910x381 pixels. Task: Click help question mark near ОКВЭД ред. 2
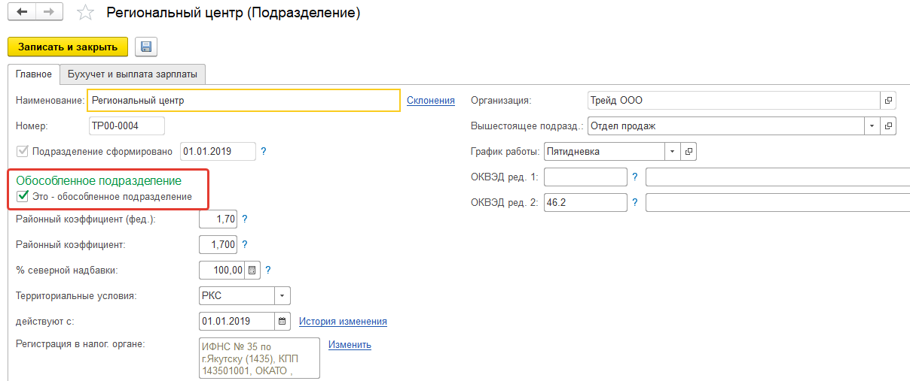[635, 202]
